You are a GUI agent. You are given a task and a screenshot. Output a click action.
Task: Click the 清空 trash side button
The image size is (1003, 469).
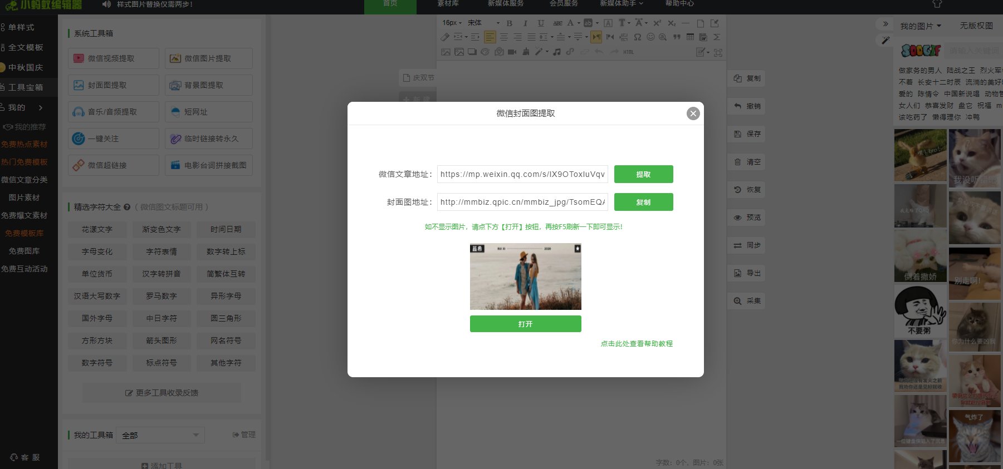click(x=746, y=162)
